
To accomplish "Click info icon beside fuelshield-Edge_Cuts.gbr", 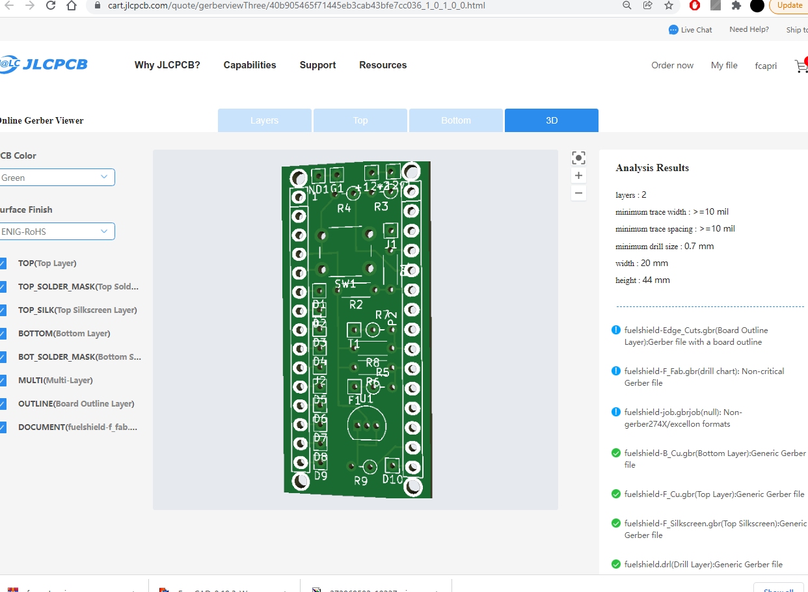I will coord(616,330).
